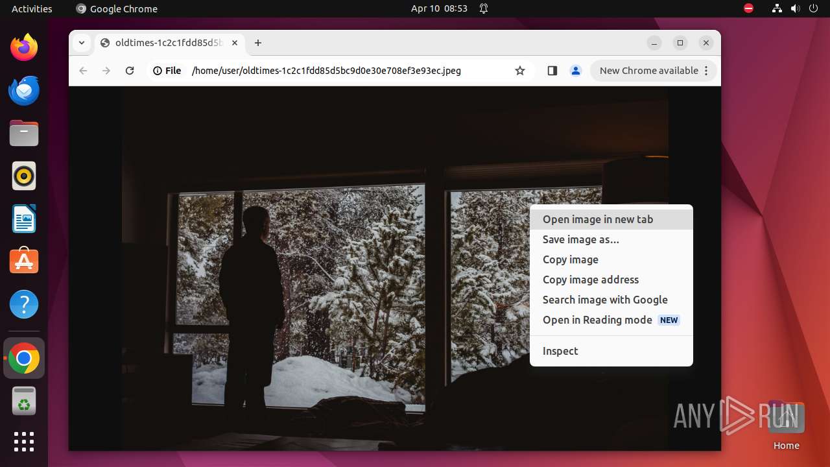Select Copy image from context menu
Image resolution: width=830 pixels, height=467 pixels.
click(x=611, y=259)
